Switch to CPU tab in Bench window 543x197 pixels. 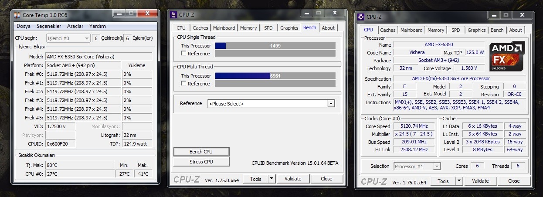coord(181,28)
